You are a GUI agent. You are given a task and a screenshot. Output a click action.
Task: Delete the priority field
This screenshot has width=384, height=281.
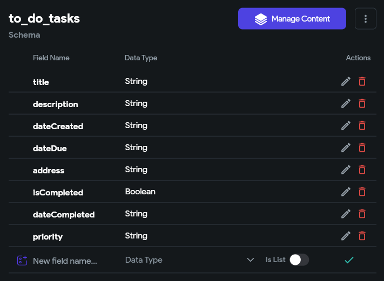point(362,236)
